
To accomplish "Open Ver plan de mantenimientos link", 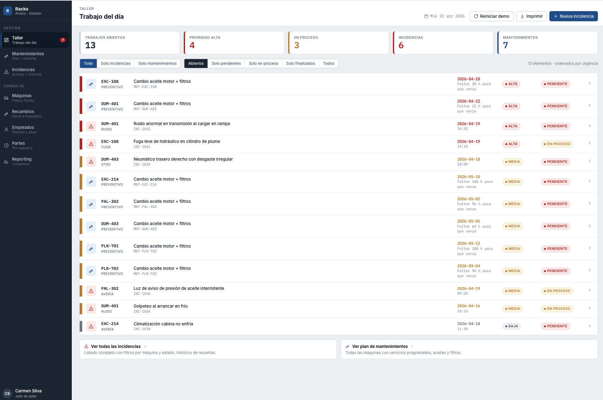I will point(469,350).
